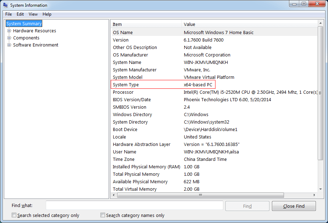Click the Value column header
Viewport: 328px width, 223px height.
coord(249,24)
